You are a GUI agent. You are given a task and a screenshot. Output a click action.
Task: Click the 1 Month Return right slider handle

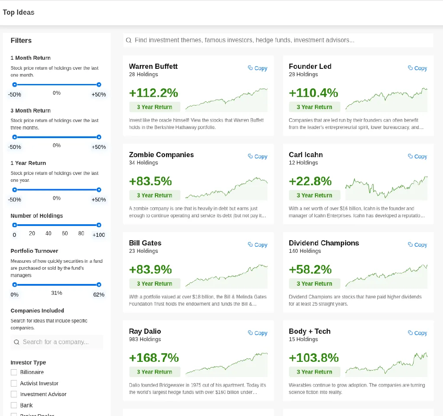coord(99,84)
